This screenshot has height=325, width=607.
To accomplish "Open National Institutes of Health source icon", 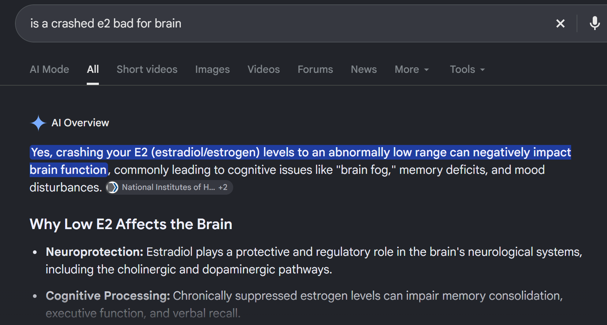I will 112,187.
